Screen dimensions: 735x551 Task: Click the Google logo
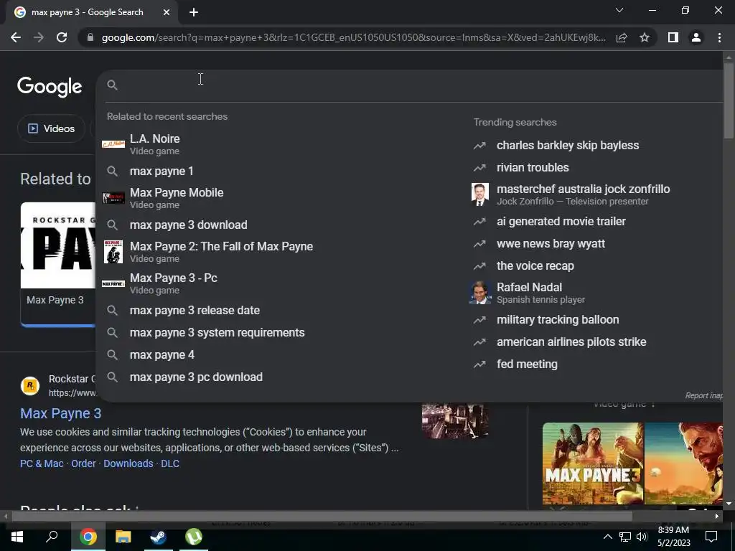click(x=50, y=87)
